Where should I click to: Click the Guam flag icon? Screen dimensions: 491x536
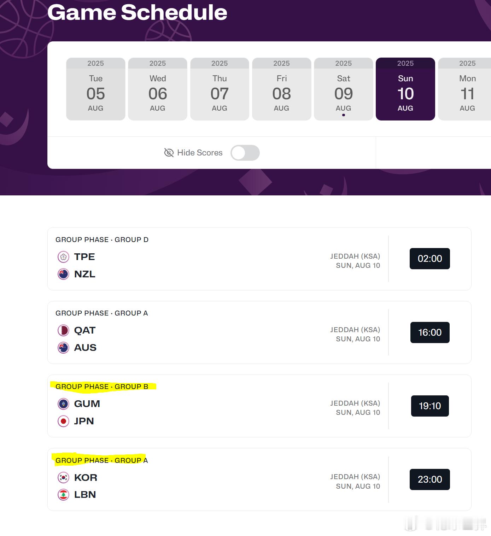pos(63,404)
